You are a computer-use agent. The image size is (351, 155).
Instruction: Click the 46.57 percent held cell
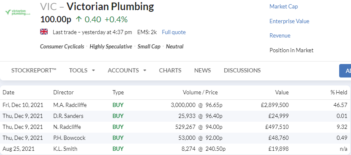click(x=340, y=105)
